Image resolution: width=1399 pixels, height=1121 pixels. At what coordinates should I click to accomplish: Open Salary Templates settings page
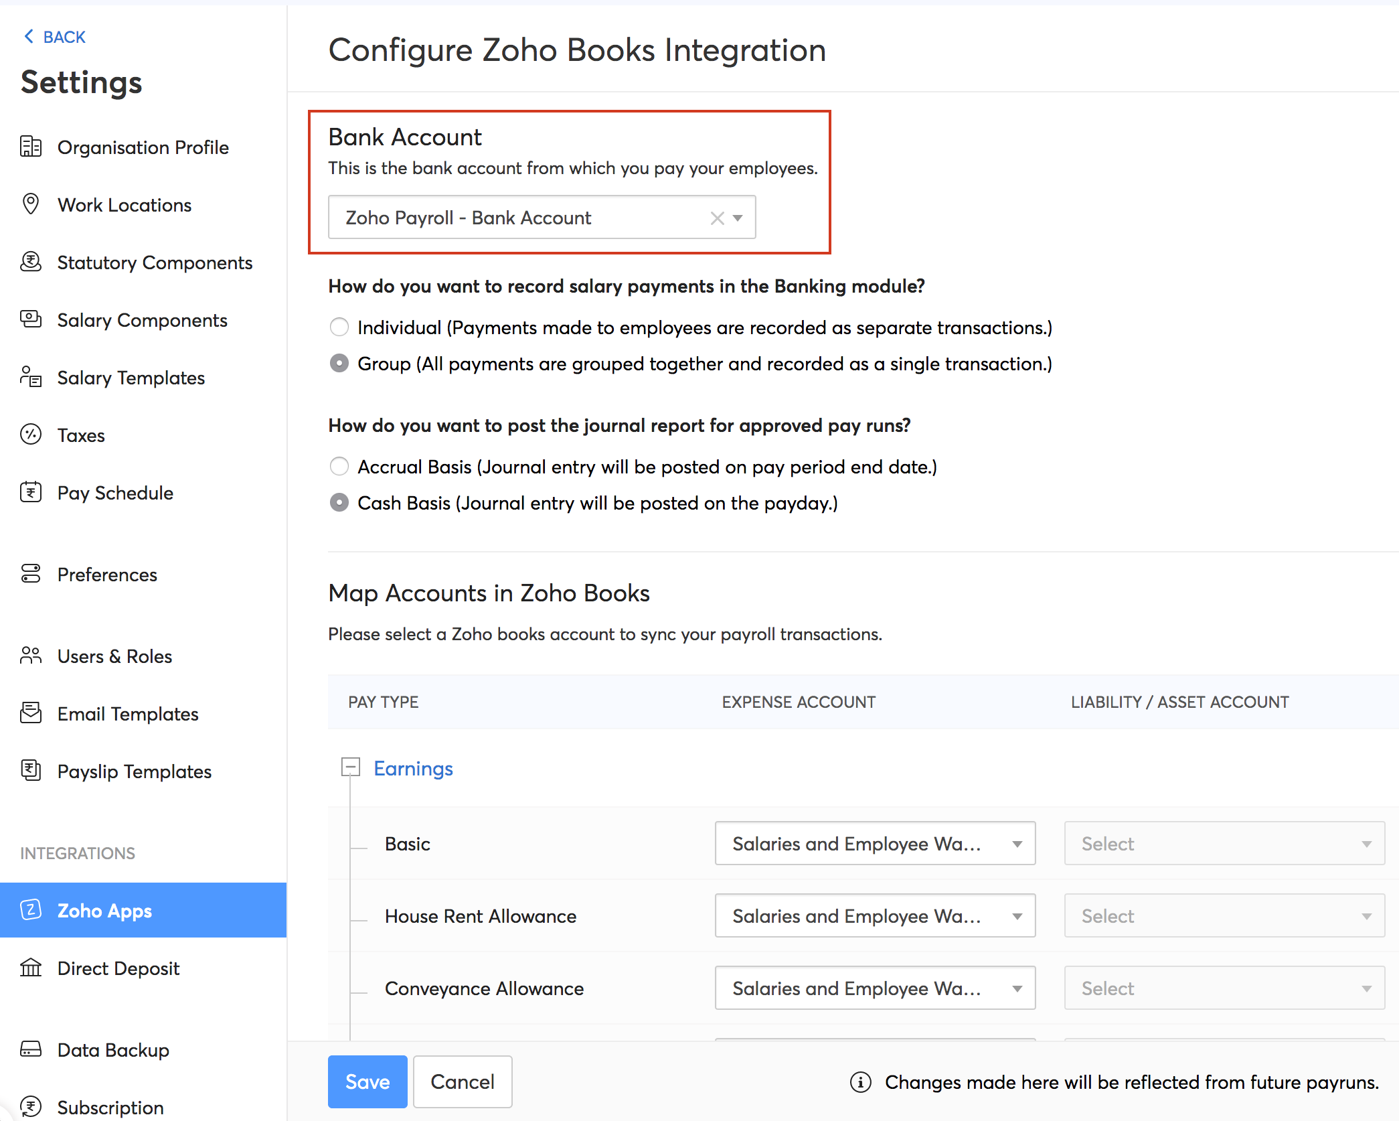(x=131, y=378)
